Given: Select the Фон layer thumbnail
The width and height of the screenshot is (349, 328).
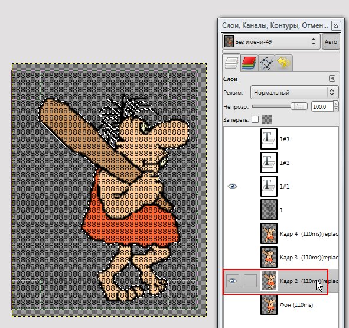Looking at the screenshot, I should (269, 304).
